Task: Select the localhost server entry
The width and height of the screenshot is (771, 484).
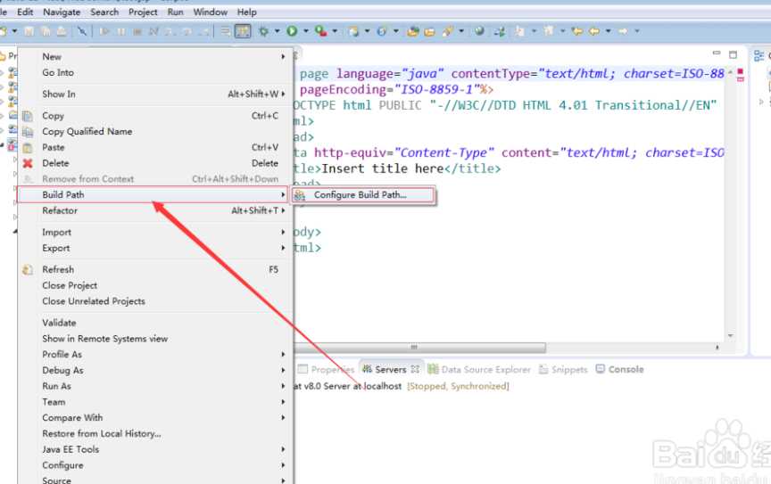Action: [x=401, y=386]
